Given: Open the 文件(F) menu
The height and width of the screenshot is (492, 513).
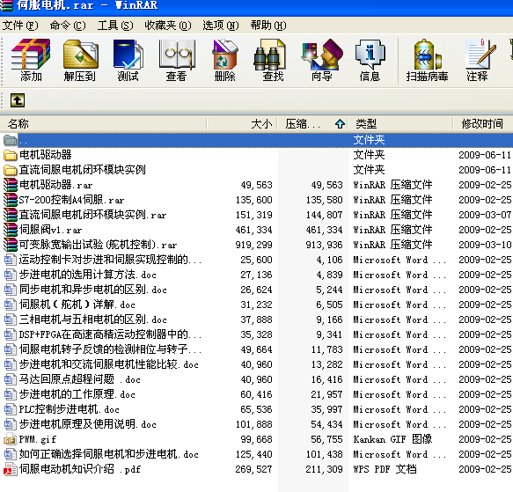Looking at the screenshot, I should click(x=20, y=26).
